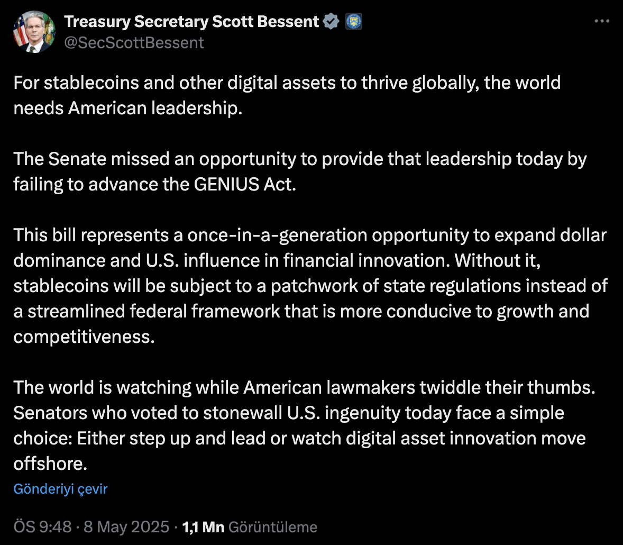Click the line starting 'choice: Either step up'
Viewport: 623px width, 545px height.
tap(299, 439)
